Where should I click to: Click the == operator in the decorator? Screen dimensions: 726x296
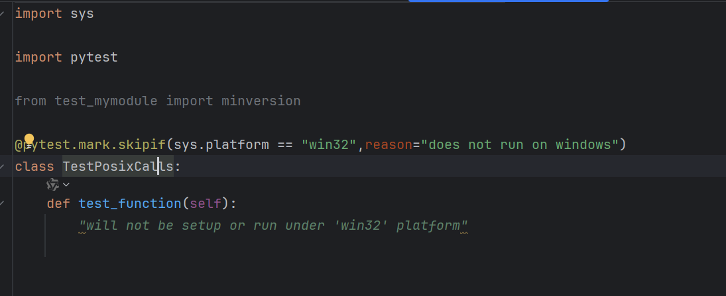tap(285, 145)
